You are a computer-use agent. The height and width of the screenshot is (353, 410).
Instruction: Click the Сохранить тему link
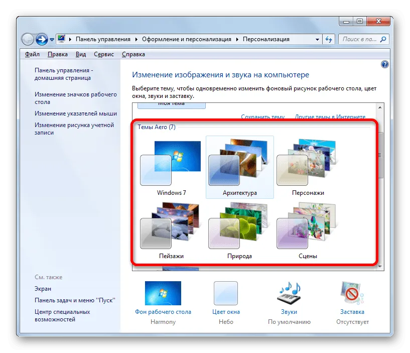click(x=262, y=116)
